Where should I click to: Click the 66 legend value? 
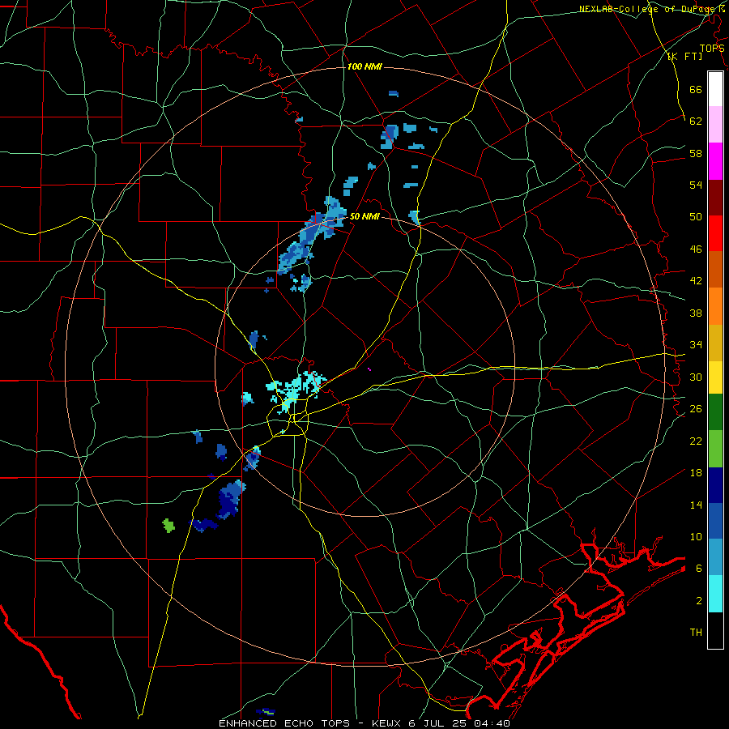pyautogui.click(x=696, y=89)
